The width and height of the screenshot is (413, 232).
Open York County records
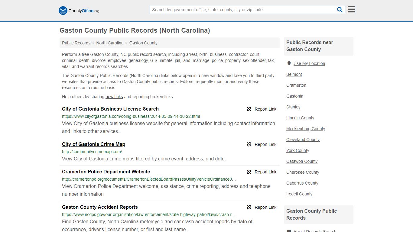tap(298, 150)
